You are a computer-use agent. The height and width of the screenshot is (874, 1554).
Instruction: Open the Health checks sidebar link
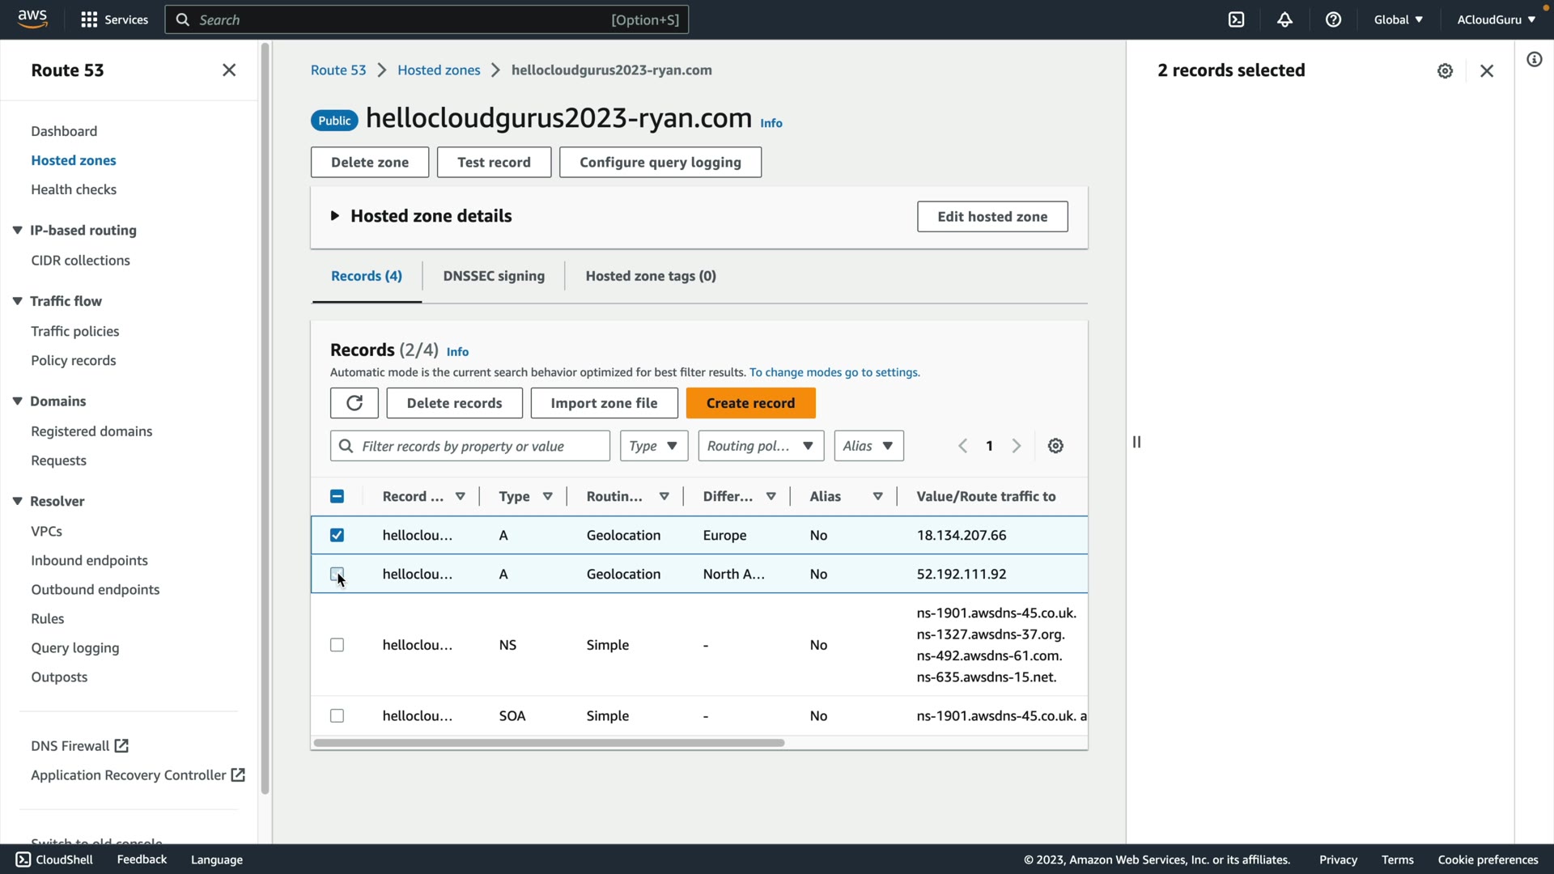click(x=74, y=189)
